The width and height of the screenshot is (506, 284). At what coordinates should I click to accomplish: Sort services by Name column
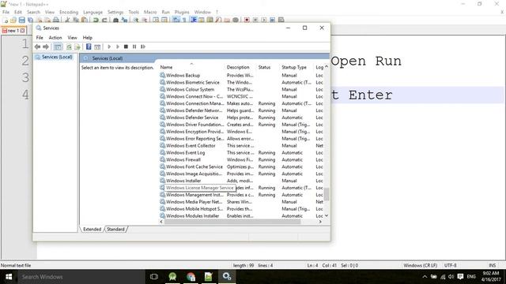191,67
